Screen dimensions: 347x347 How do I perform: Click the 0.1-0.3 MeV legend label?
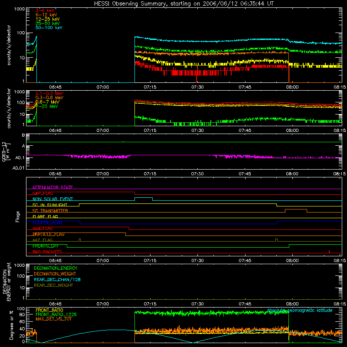pos(49,93)
